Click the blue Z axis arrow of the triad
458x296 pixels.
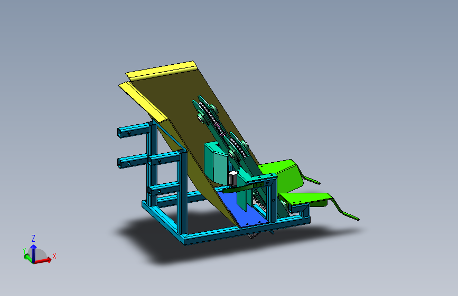point(34,253)
